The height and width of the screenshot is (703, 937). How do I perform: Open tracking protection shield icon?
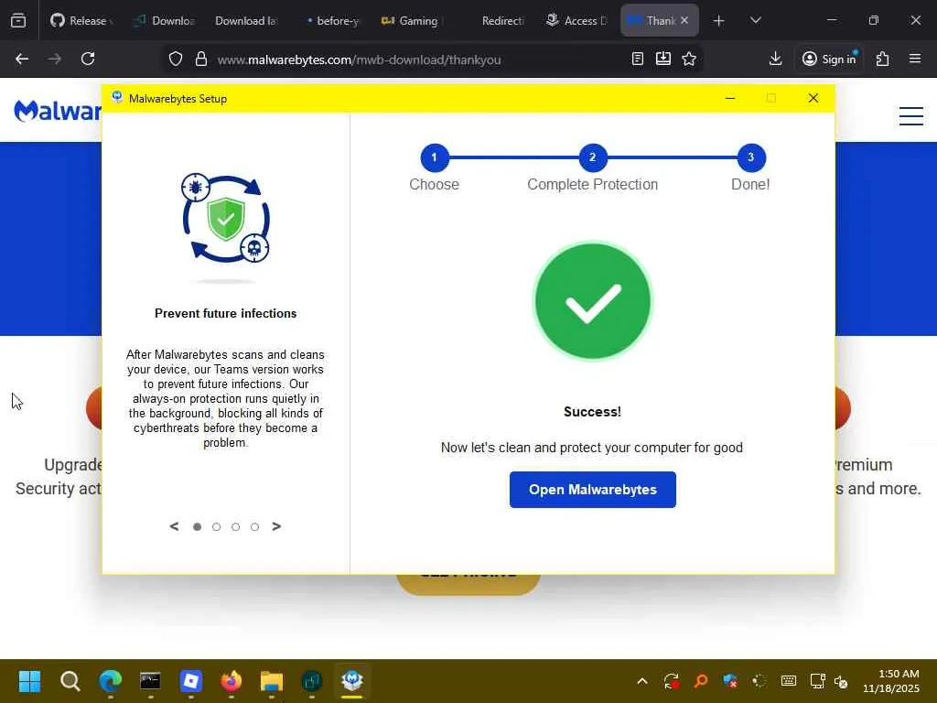point(175,59)
